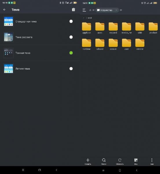The height and width of the screenshot is (174, 160).
Task: Open the obb folder
Action: [x=140, y=28]
